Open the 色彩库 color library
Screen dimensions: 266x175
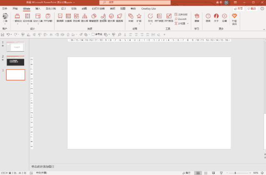[76, 17]
